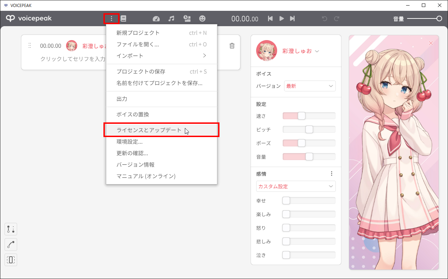Redo the last action
Image resolution: width=448 pixels, height=279 pixels.
pyautogui.click(x=337, y=19)
